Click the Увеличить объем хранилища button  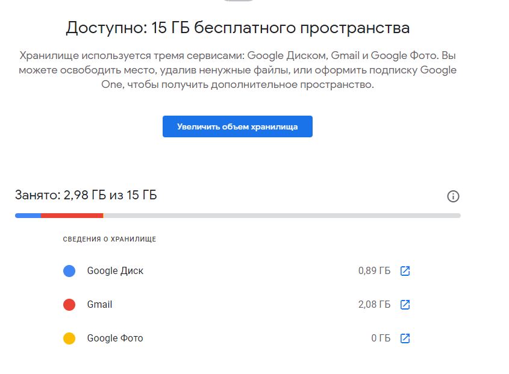point(237,126)
